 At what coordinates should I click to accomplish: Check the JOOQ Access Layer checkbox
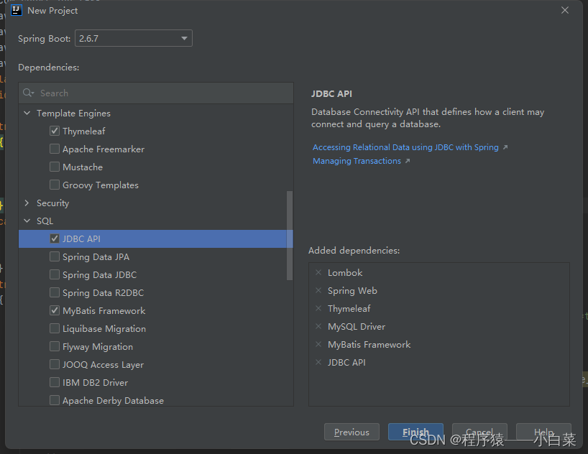click(x=55, y=365)
